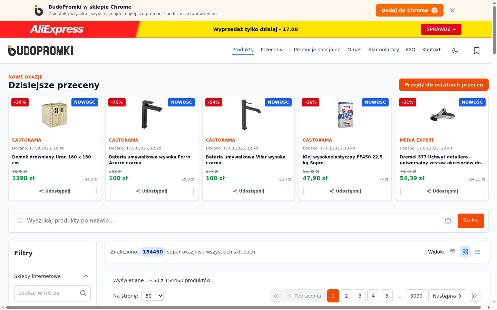Click the 54,39 zł price
The image size is (497, 310).
click(412, 178)
